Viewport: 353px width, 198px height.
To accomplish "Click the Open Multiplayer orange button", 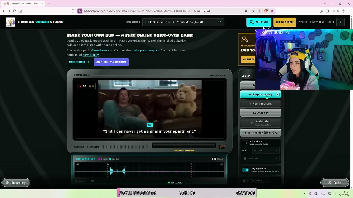I will tap(248, 59).
